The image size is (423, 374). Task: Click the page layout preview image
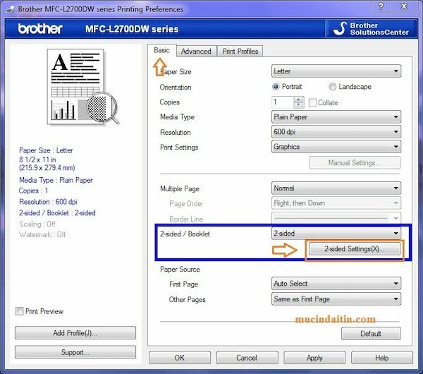(x=82, y=87)
